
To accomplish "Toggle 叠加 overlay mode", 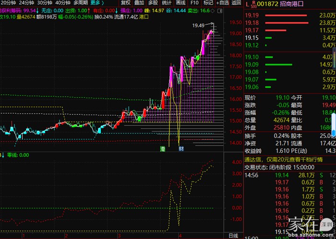I will tap(139, 3).
